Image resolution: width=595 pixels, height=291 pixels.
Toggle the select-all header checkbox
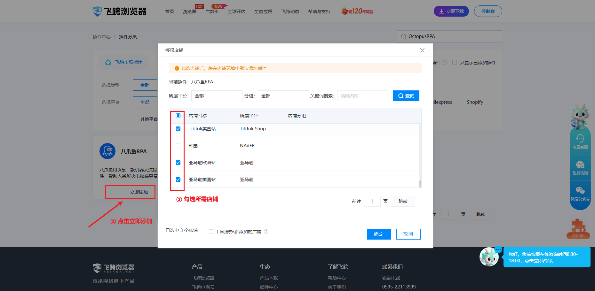click(x=178, y=116)
